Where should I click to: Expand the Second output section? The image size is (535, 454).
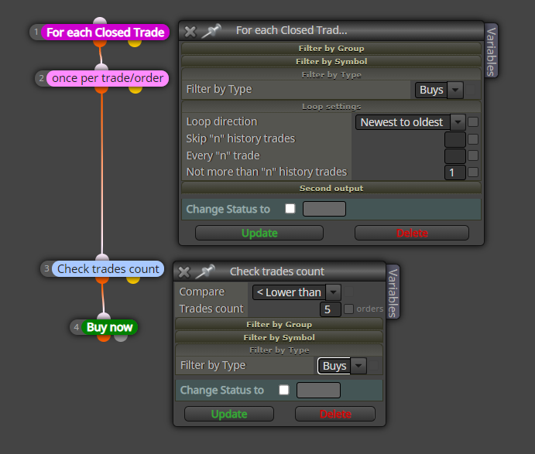click(x=331, y=188)
